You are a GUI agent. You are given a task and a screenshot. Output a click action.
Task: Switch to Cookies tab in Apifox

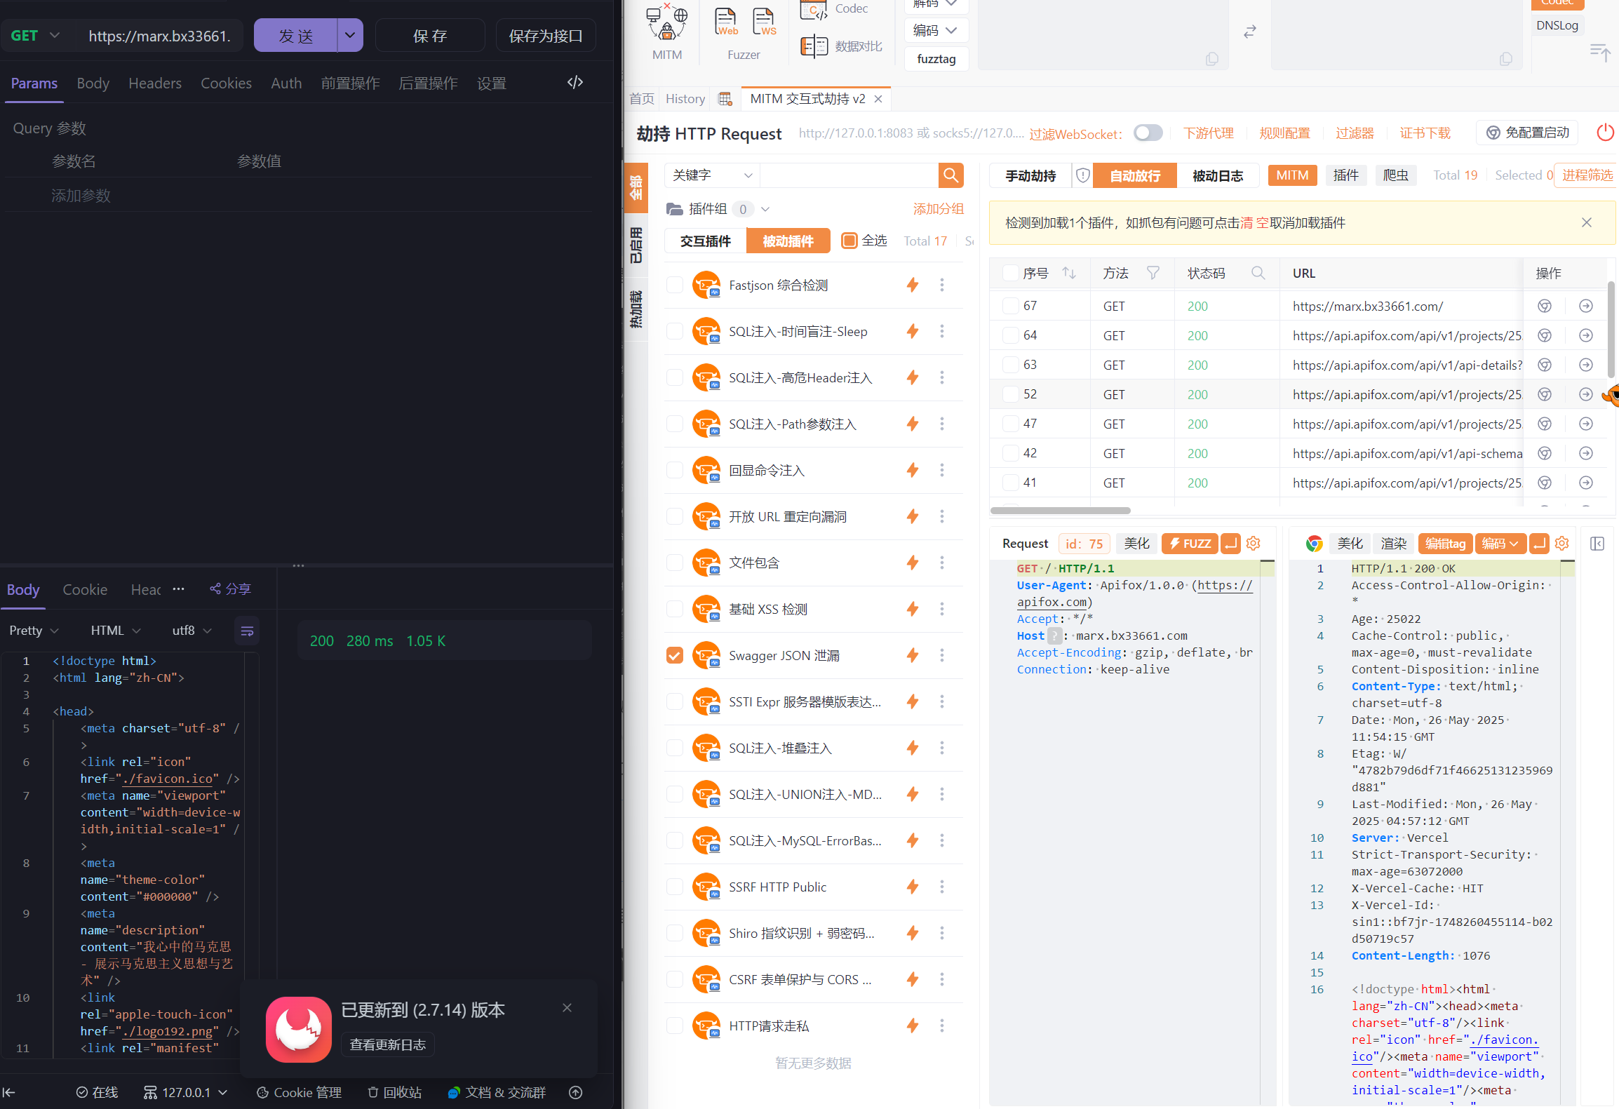tap(226, 83)
